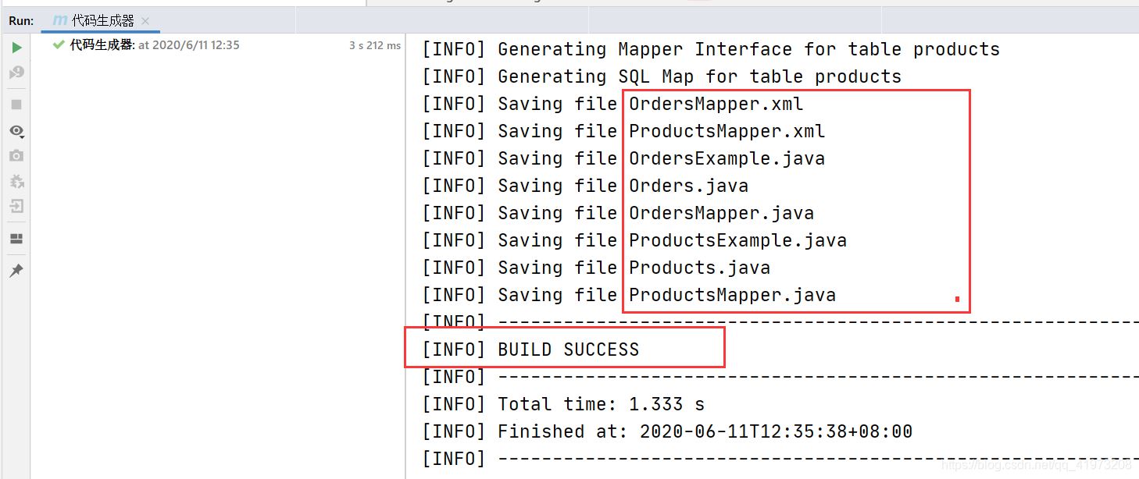This screenshot has height=479, width=1139.
Task: Click the camera dump threads icon
Action: tap(16, 156)
